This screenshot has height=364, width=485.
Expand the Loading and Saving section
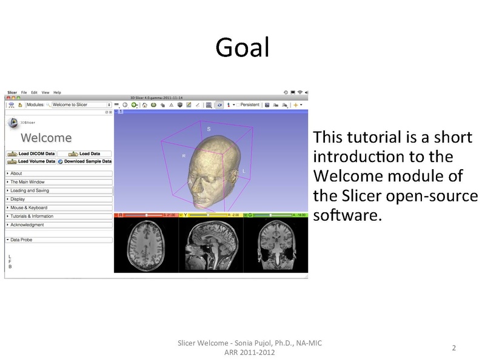tap(59, 190)
